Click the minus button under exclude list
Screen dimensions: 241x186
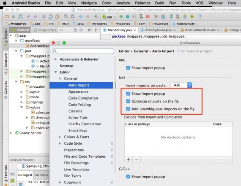pyautogui.click(x=137, y=159)
